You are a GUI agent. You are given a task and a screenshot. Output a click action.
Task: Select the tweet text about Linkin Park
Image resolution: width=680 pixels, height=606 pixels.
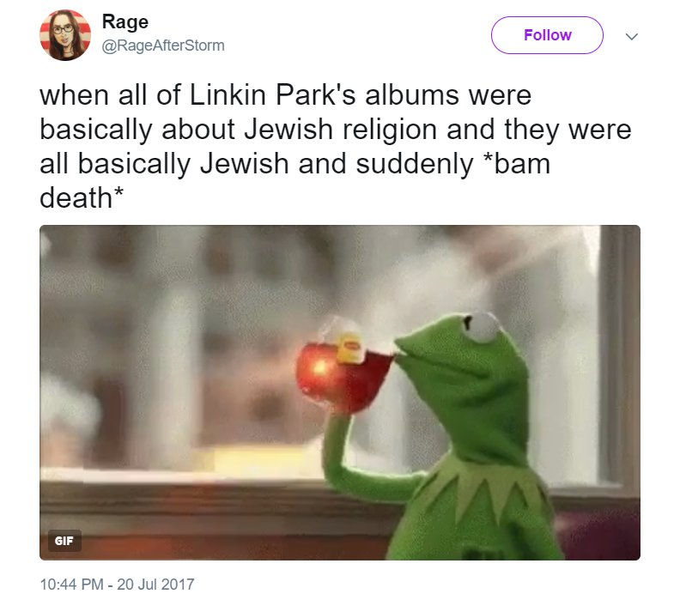coord(335,147)
